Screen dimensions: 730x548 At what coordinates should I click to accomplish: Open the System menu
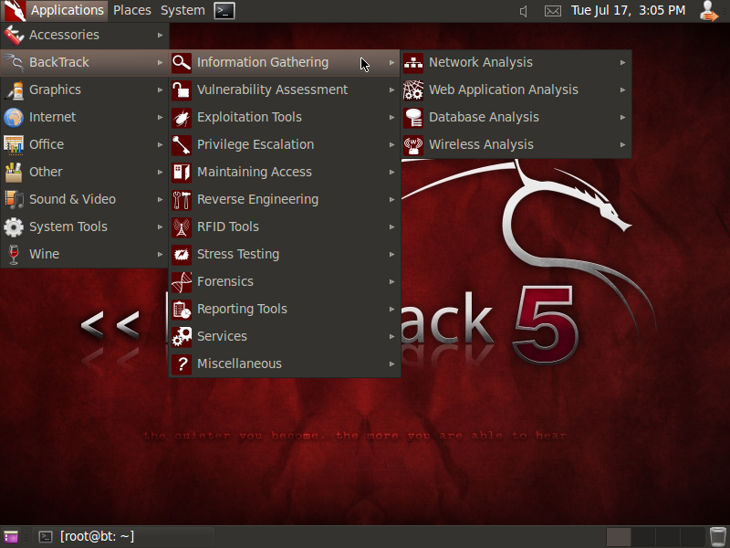182,11
